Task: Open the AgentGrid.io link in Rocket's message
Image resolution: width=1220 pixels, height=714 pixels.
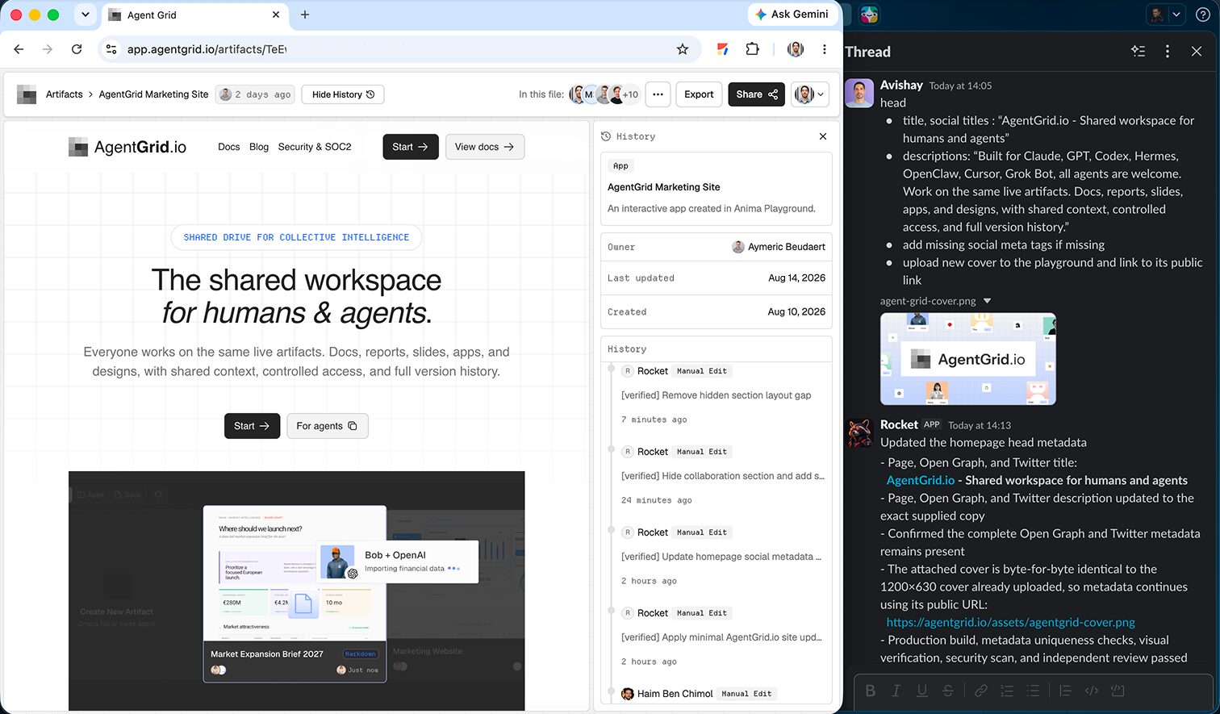Action: tap(920, 480)
